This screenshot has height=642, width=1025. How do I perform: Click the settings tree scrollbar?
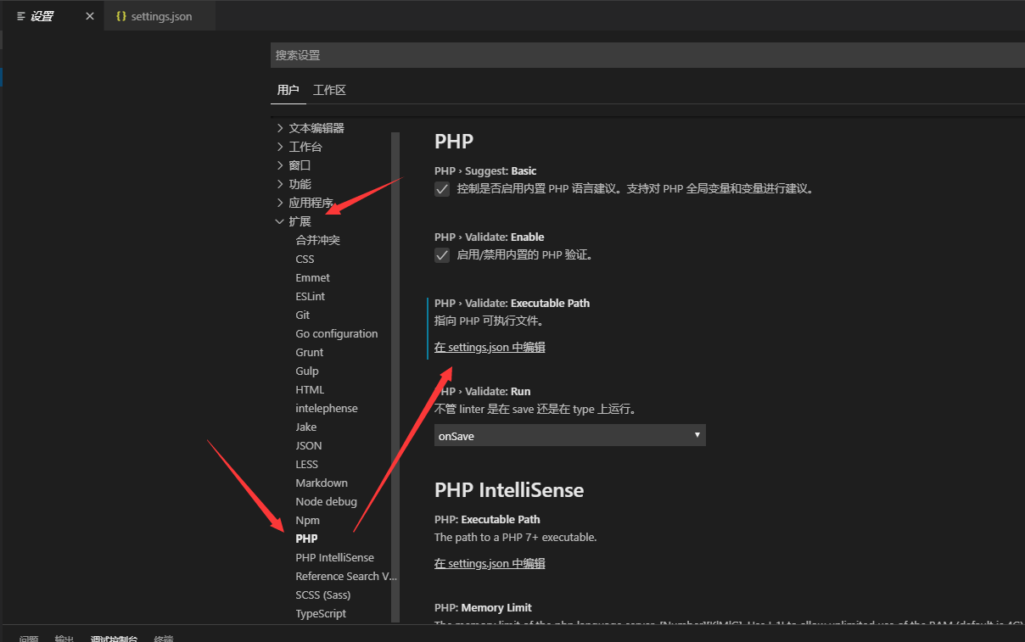pyautogui.click(x=395, y=377)
